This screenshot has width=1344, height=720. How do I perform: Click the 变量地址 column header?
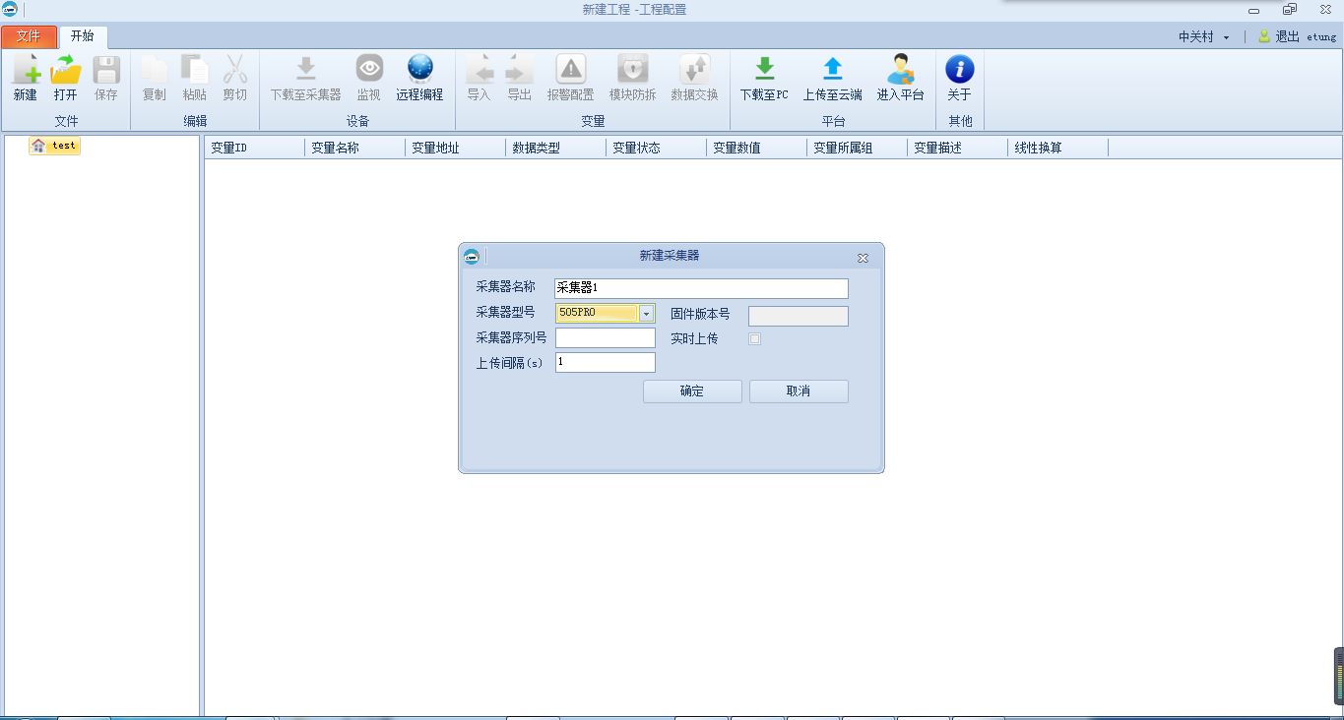point(456,149)
